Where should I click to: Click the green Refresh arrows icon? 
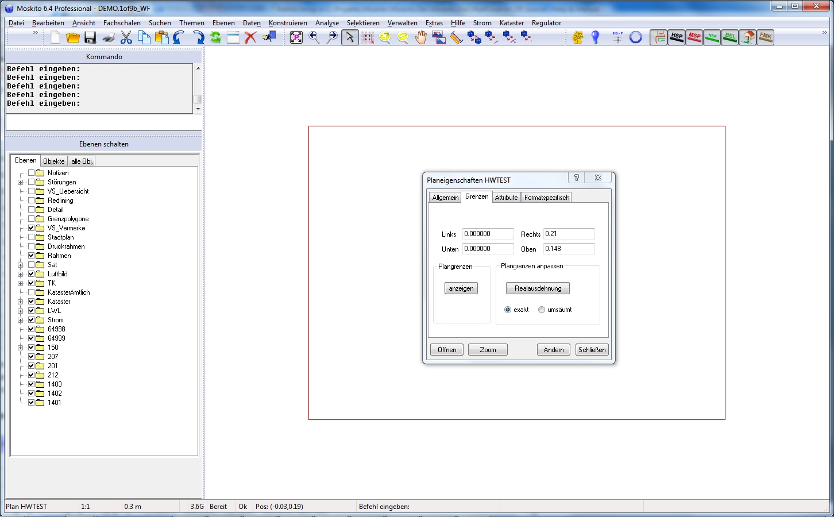[215, 38]
